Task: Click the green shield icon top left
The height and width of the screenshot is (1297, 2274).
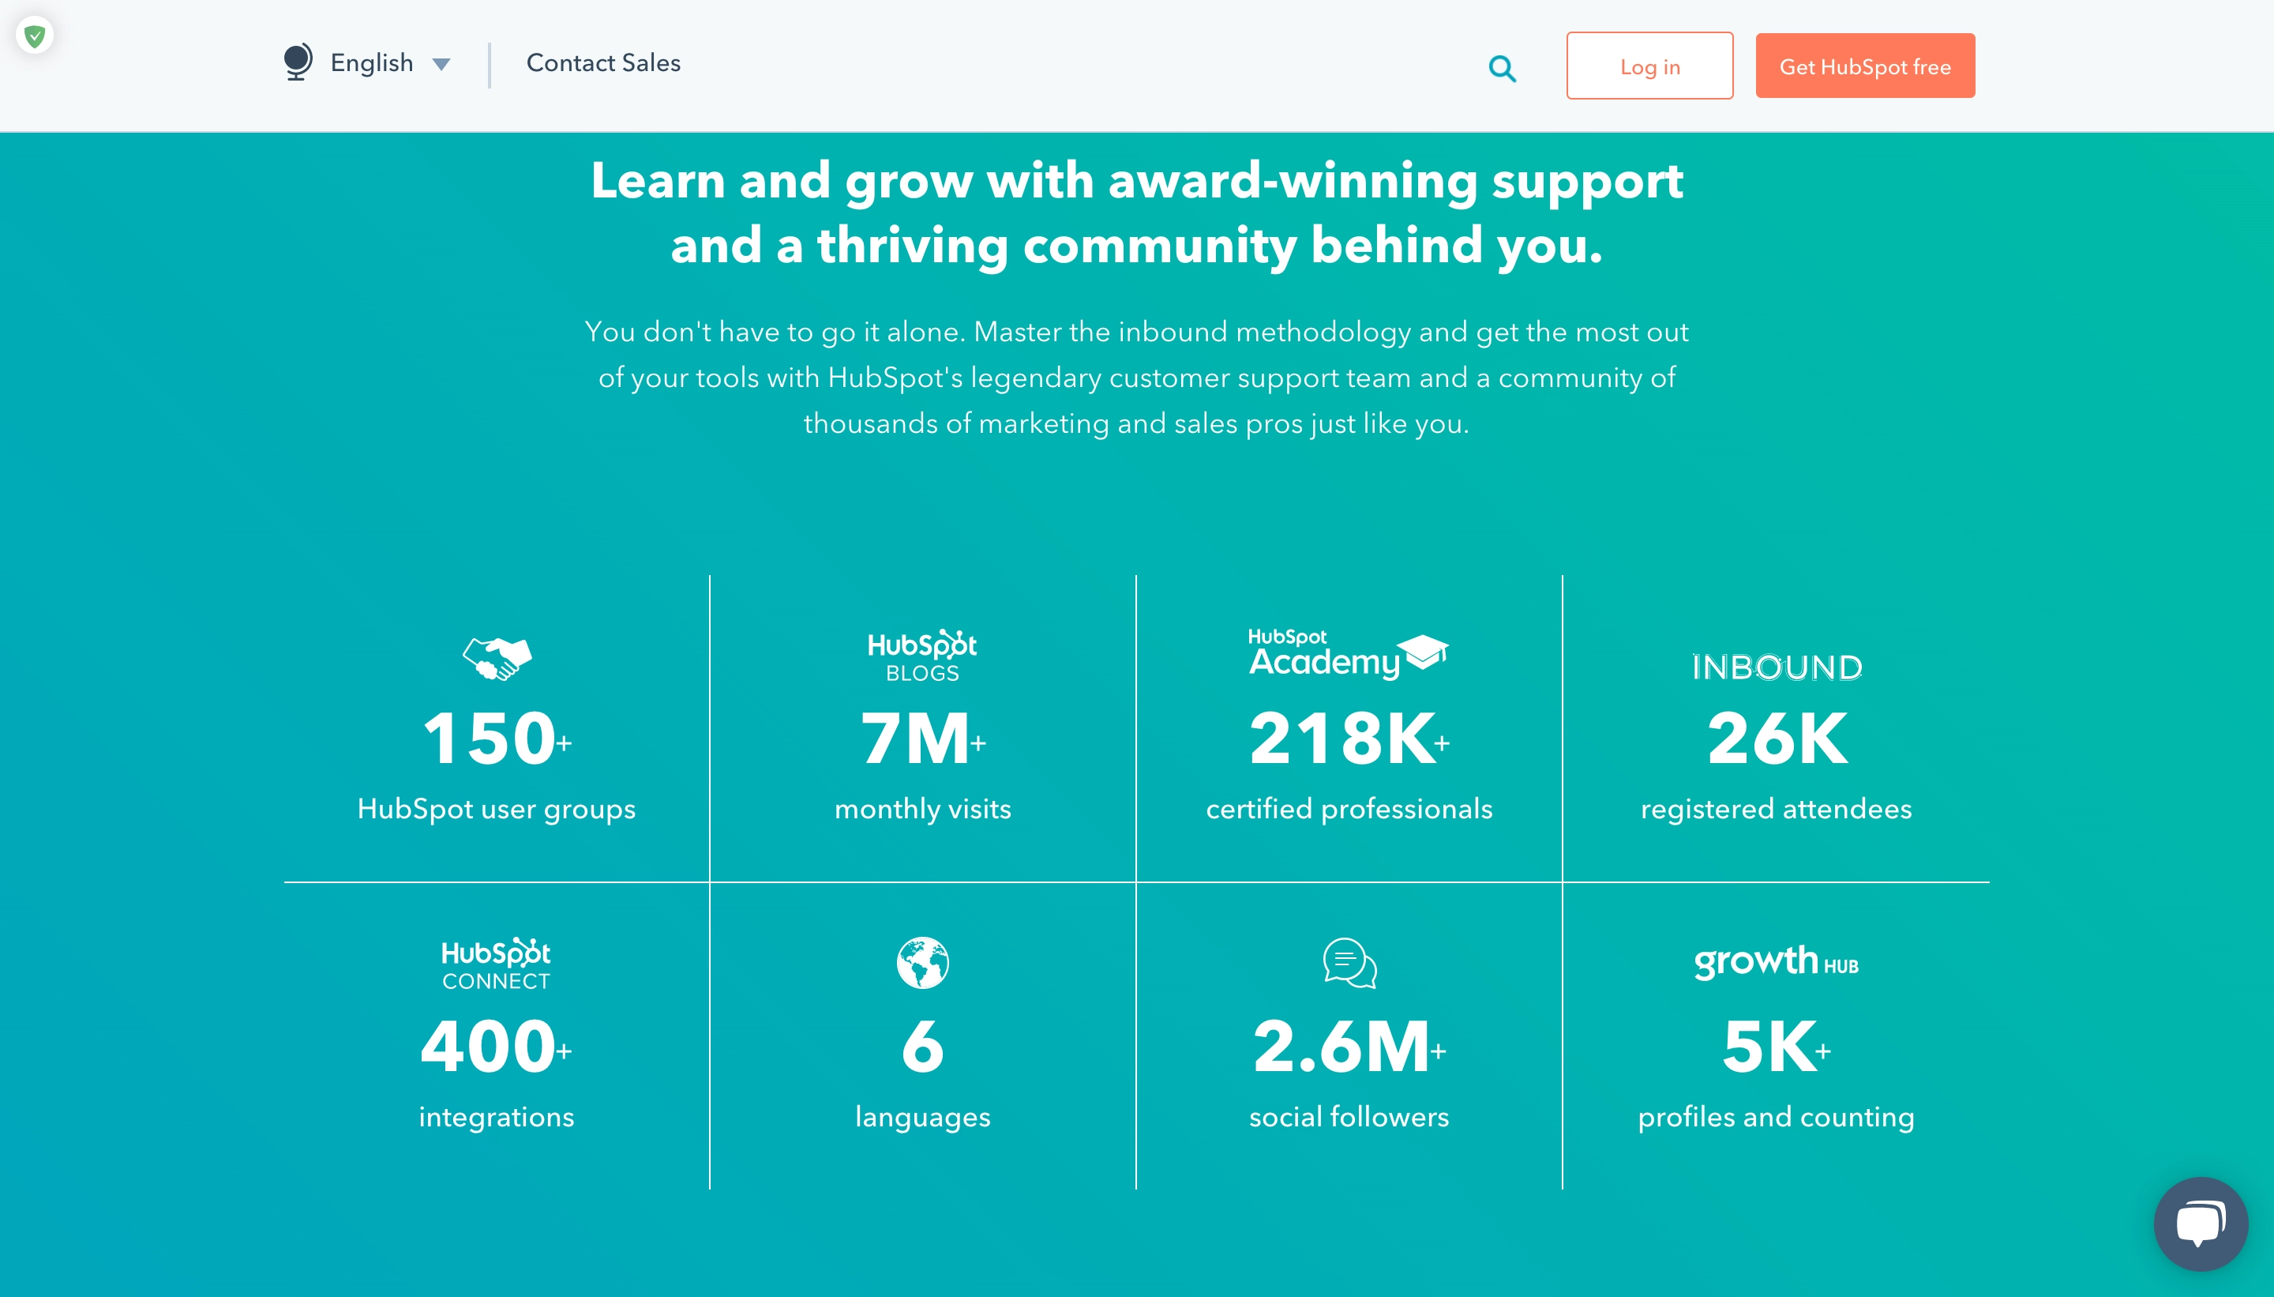Action: [x=34, y=36]
